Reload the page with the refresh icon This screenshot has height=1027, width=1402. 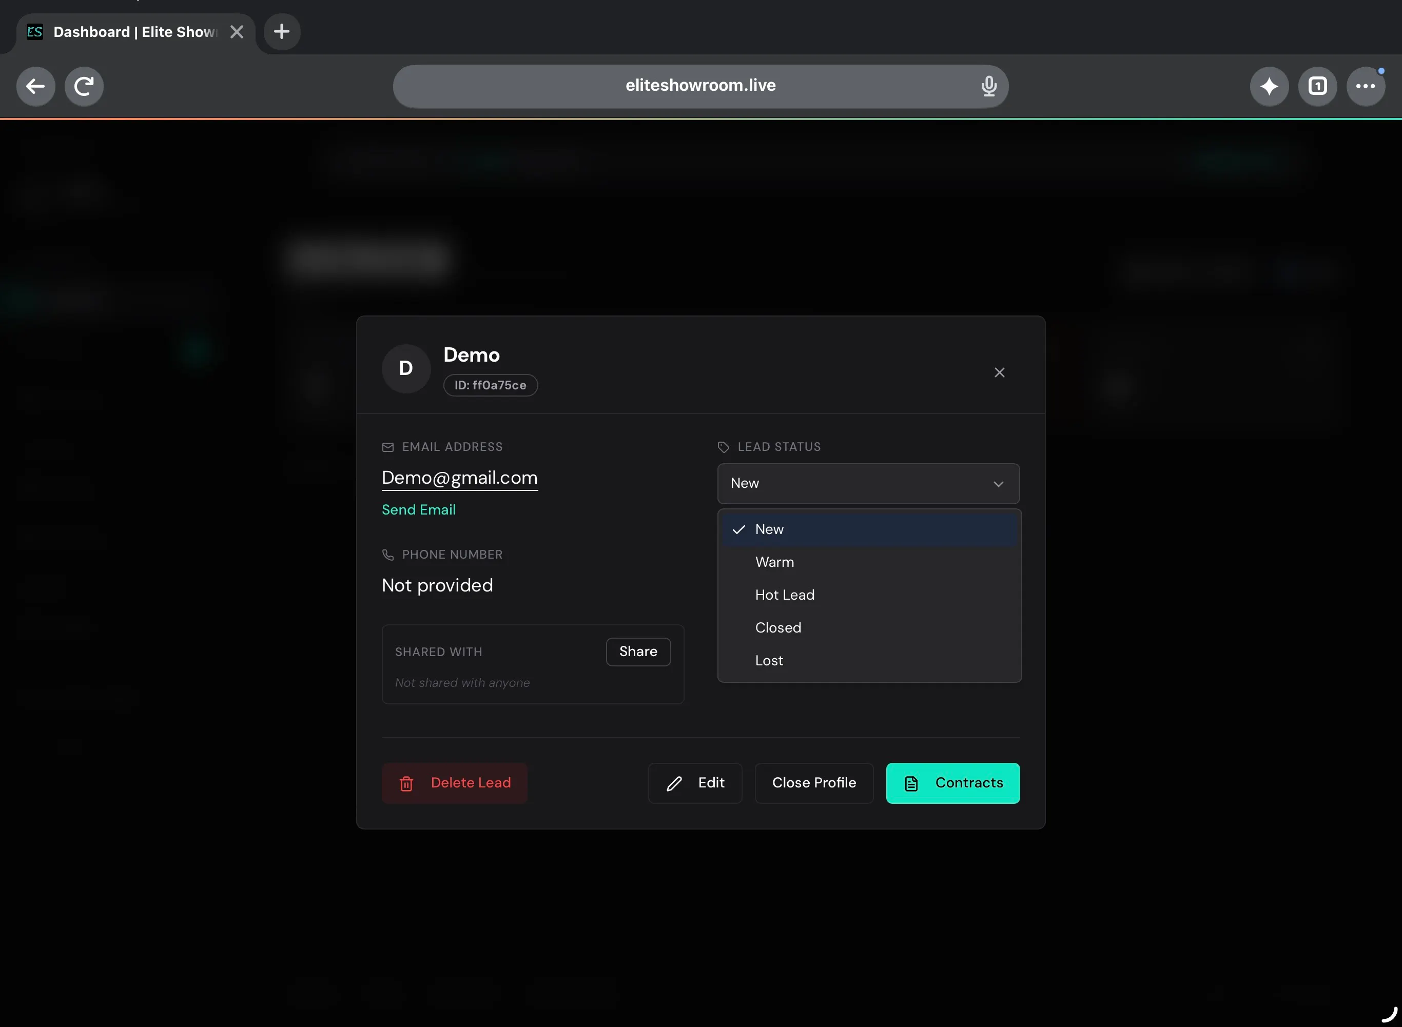click(x=84, y=86)
